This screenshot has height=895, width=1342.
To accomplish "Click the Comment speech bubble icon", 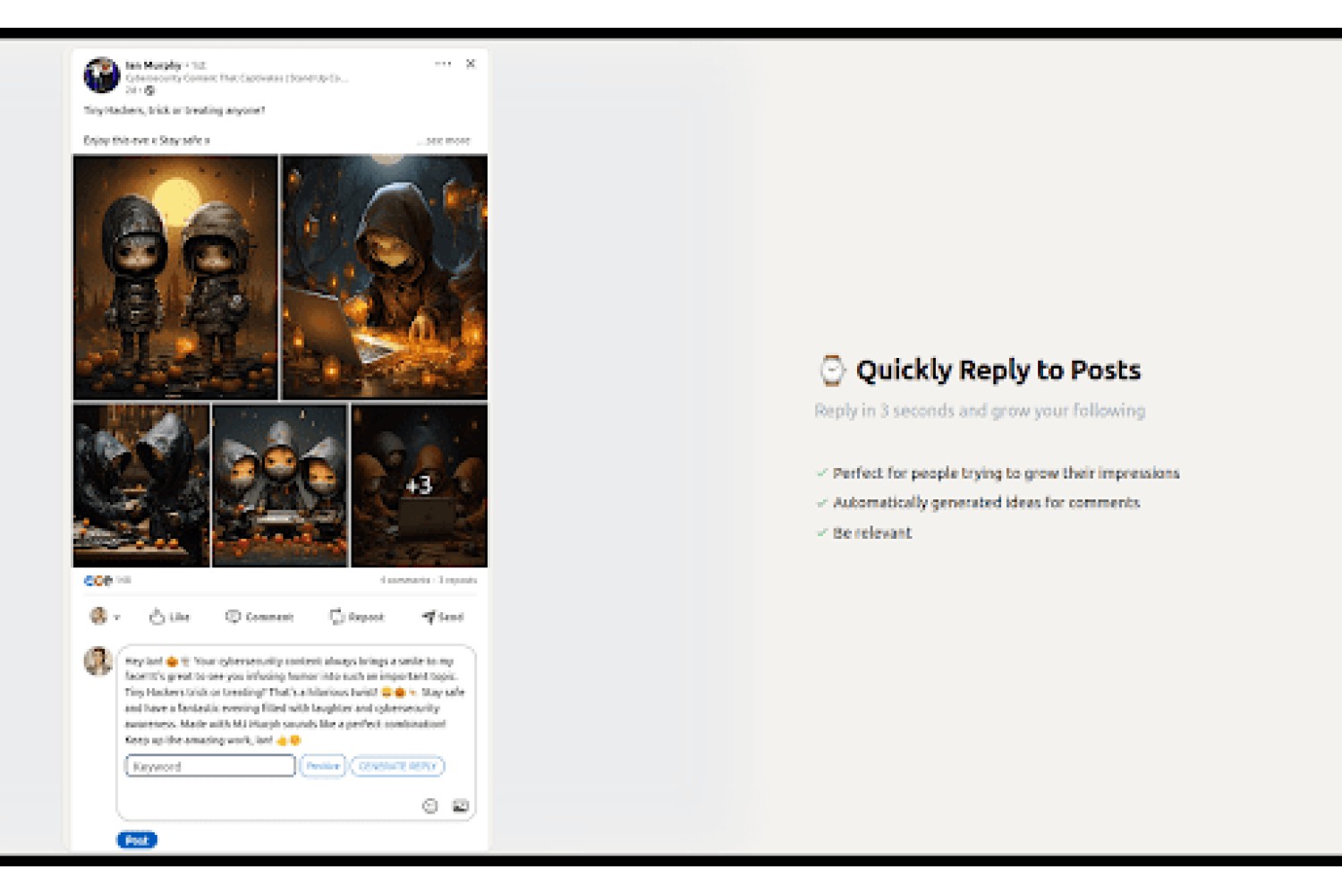I will [x=233, y=617].
